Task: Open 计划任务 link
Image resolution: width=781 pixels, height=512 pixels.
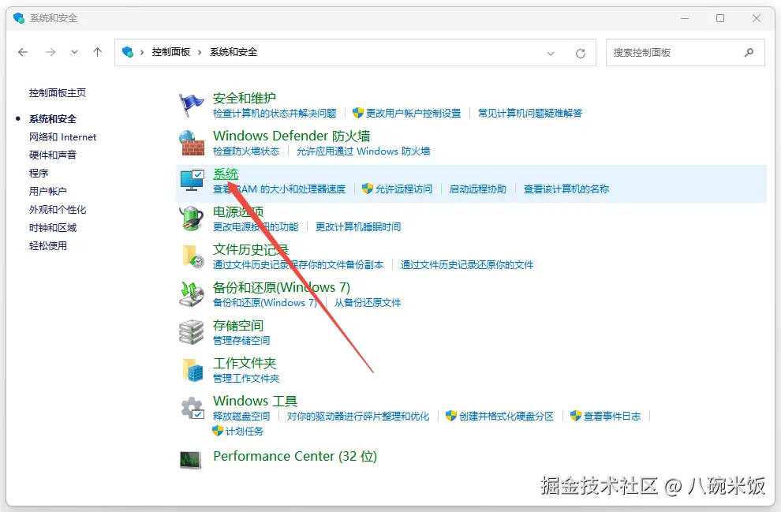Action: tap(244, 431)
